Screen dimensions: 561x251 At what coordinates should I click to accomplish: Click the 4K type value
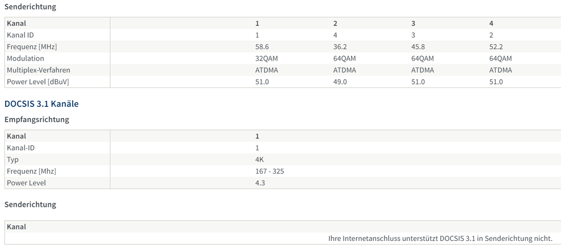pyautogui.click(x=260, y=159)
